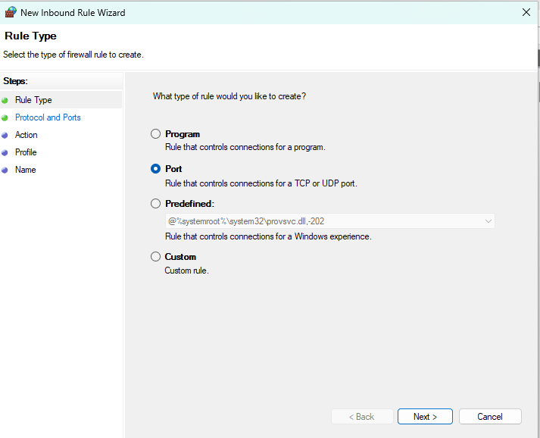Click the greyed-out Back button
540x438 pixels.
point(362,417)
